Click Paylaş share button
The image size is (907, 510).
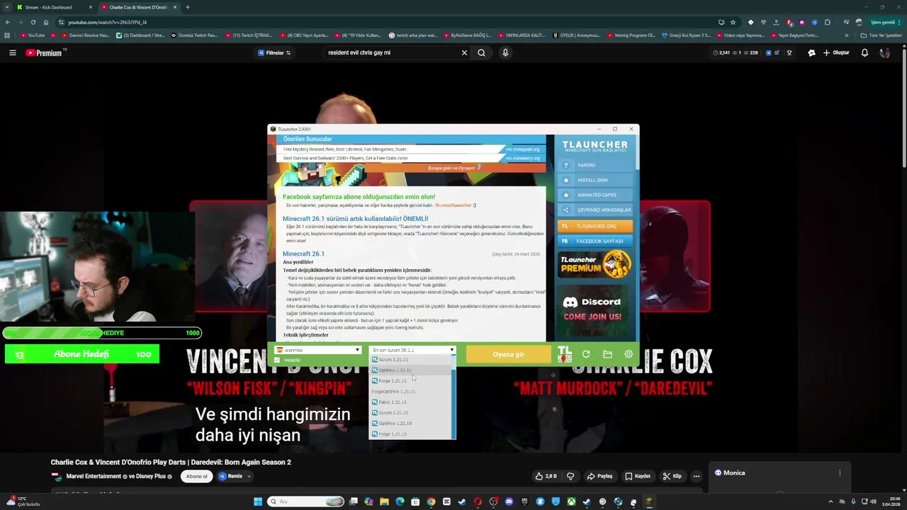(599, 476)
